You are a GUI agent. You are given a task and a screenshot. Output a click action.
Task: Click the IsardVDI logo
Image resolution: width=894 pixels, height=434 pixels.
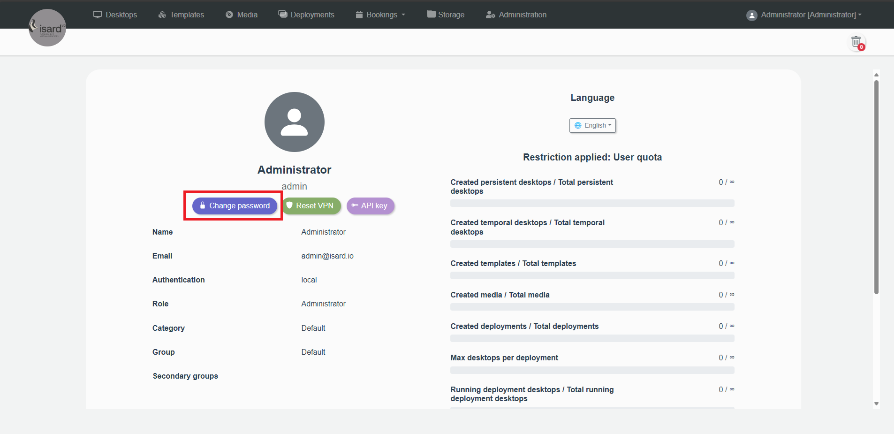[x=47, y=28]
